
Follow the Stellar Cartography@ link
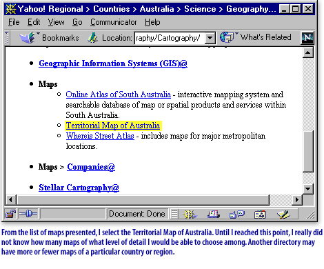click(79, 188)
